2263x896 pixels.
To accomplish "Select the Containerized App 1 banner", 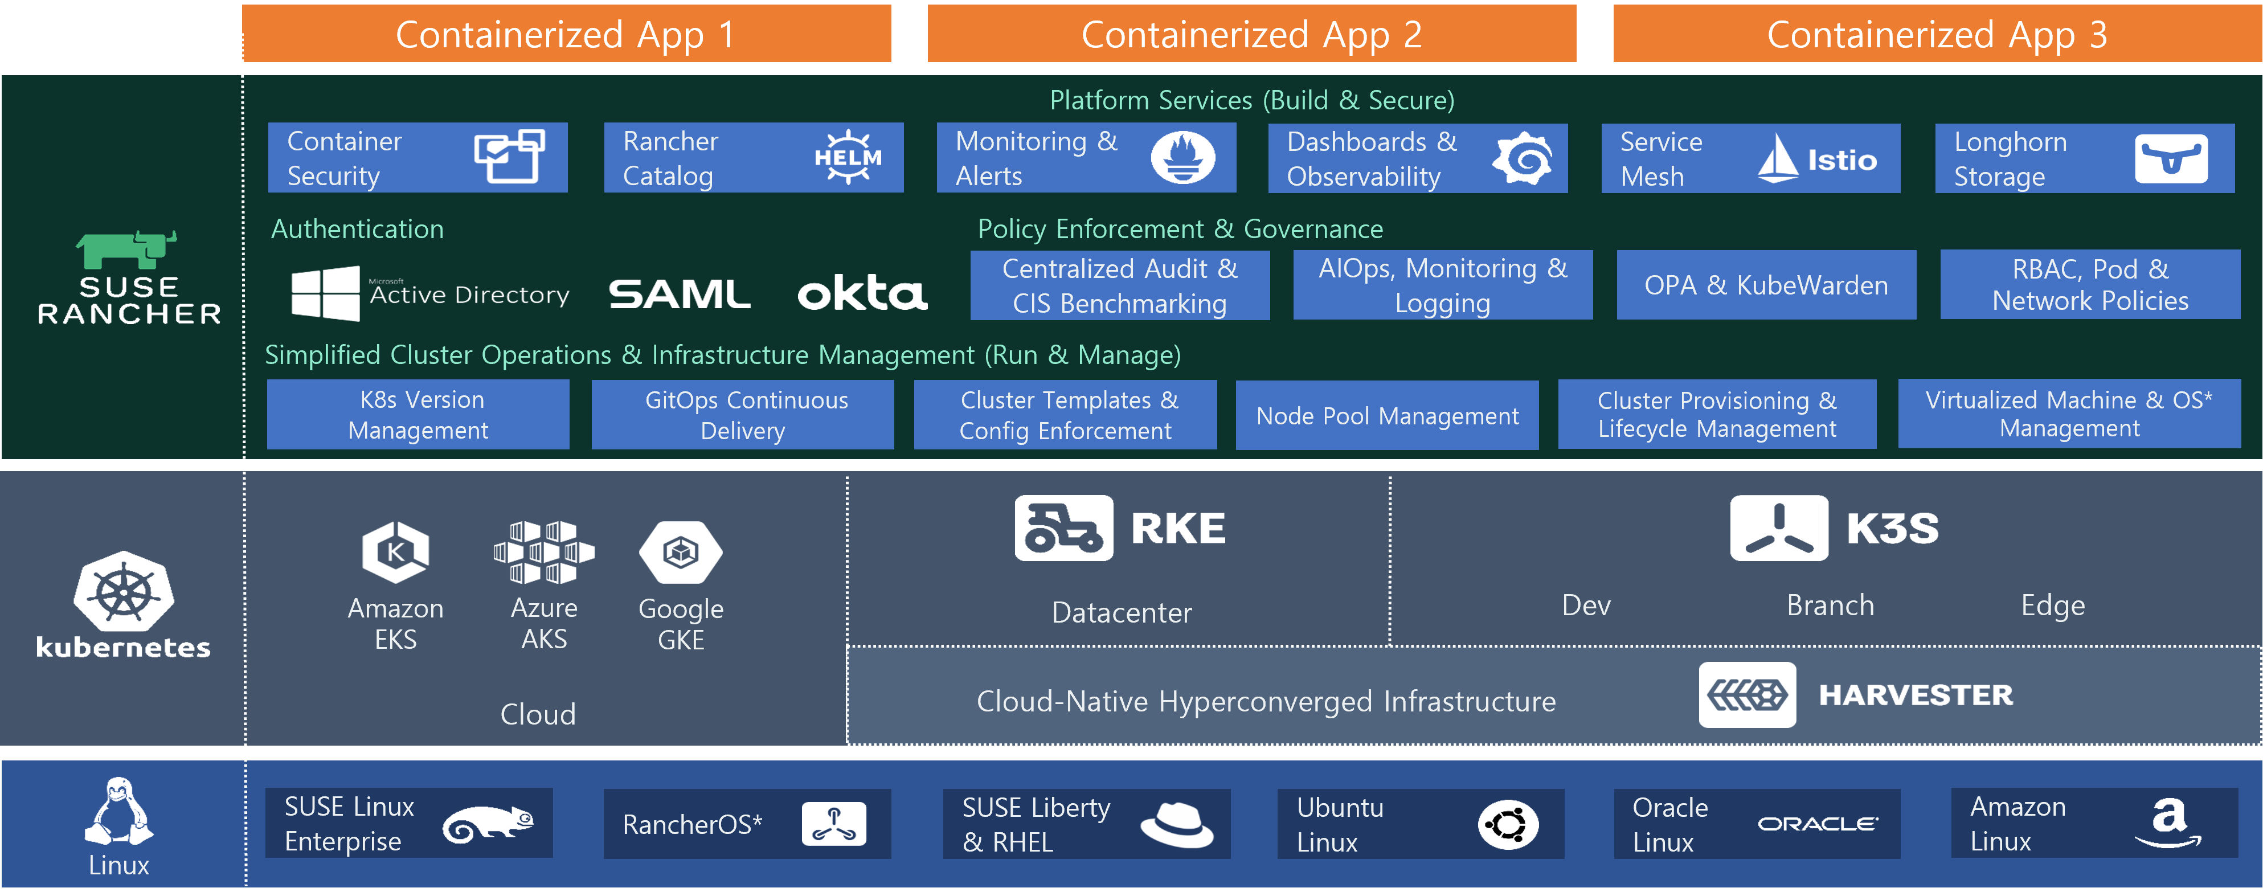I will 567,34.
